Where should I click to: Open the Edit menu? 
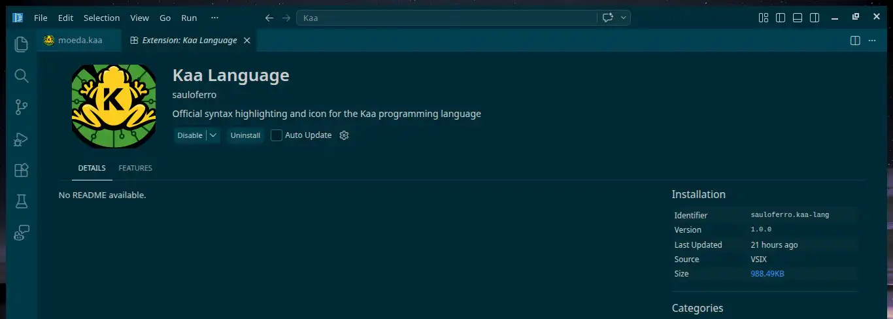tap(65, 18)
